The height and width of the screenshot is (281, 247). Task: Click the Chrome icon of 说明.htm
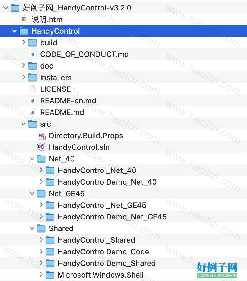[x=24, y=19]
